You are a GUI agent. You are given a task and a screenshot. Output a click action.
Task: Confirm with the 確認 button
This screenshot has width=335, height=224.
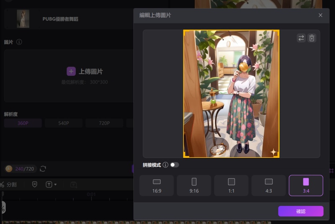[x=301, y=211]
